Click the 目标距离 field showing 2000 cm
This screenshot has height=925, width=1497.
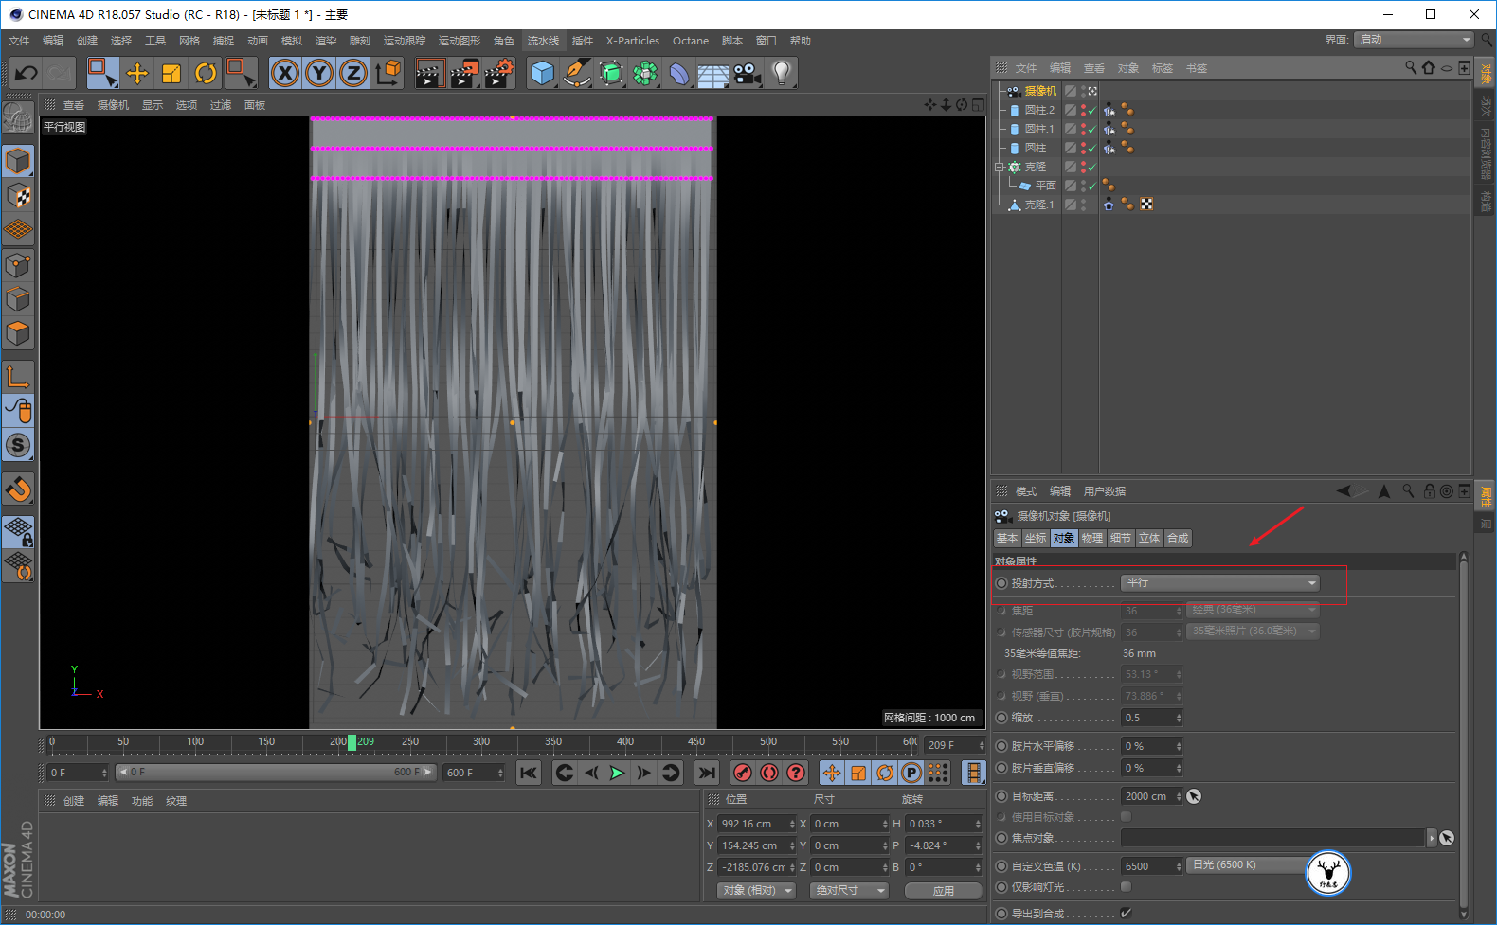point(1152,796)
